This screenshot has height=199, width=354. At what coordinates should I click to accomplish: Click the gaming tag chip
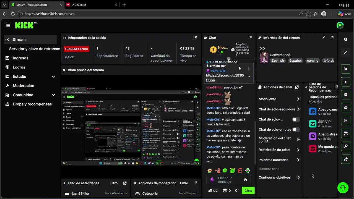313,61
